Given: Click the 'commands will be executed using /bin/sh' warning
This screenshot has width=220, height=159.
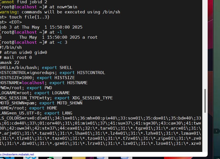Looking at the screenshot, I should pyautogui.click(x=71, y=12).
